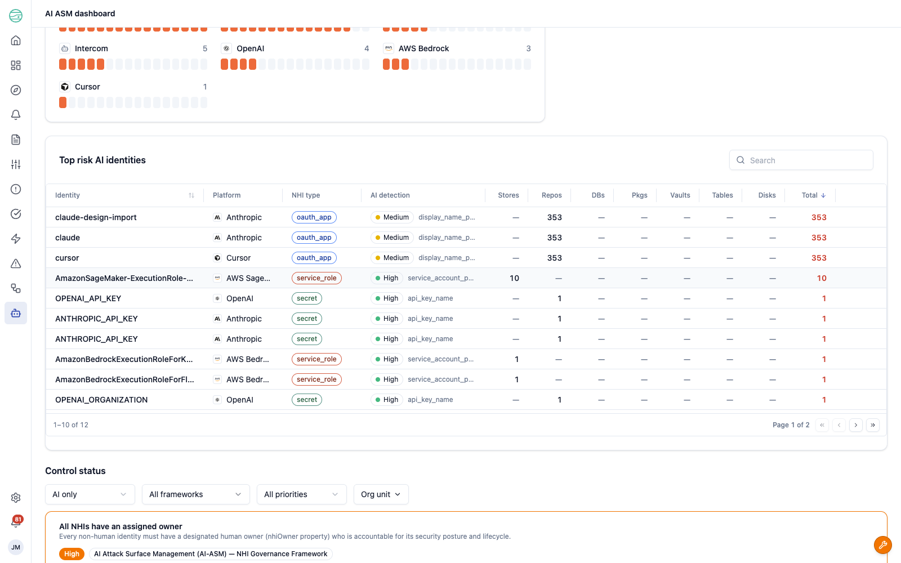Open the OPENAI_API_KEY identity
The height and width of the screenshot is (563, 901).
click(88, 298)
